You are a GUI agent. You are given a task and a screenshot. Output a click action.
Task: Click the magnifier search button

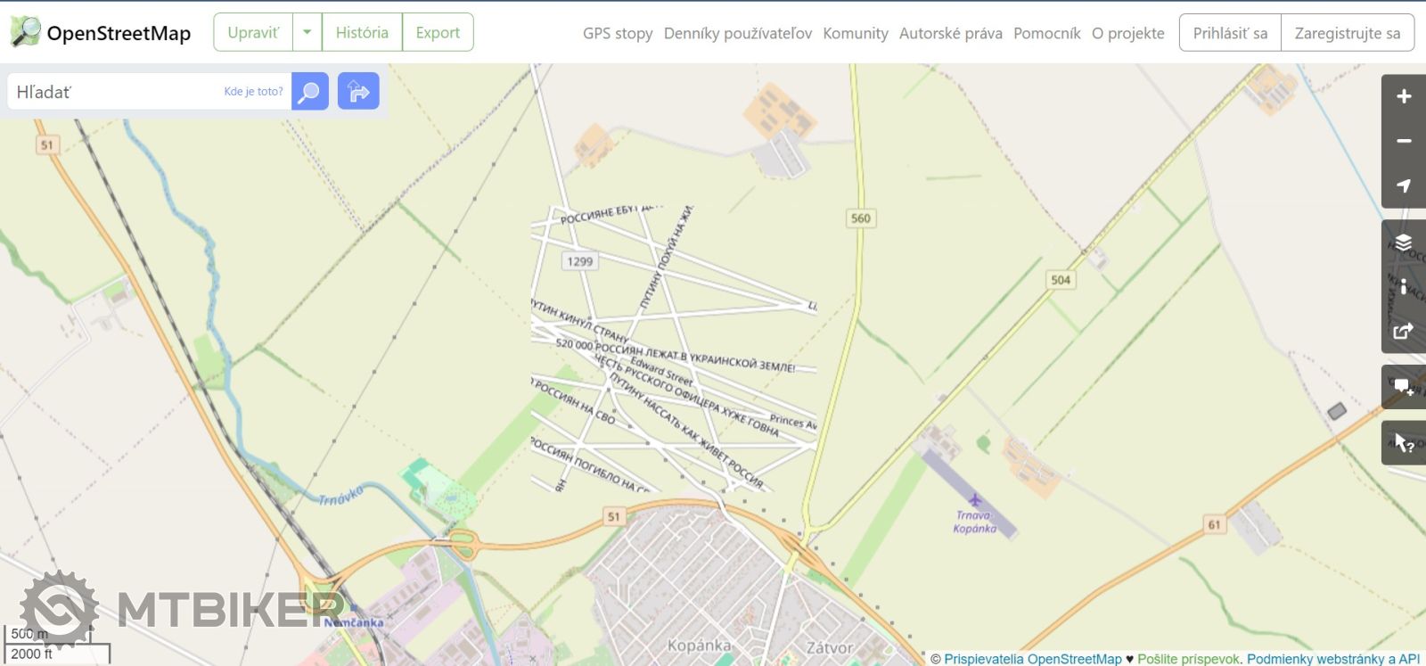pos(309,92)
